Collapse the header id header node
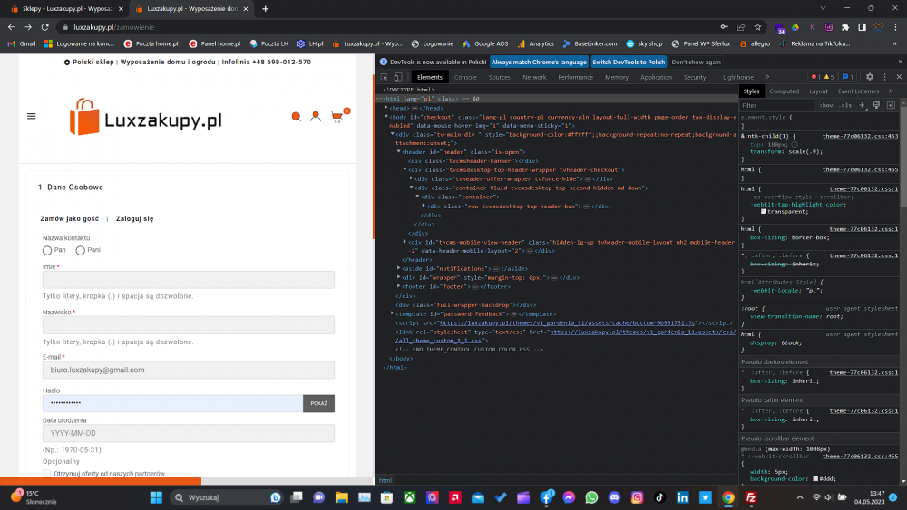 (398, 152)
